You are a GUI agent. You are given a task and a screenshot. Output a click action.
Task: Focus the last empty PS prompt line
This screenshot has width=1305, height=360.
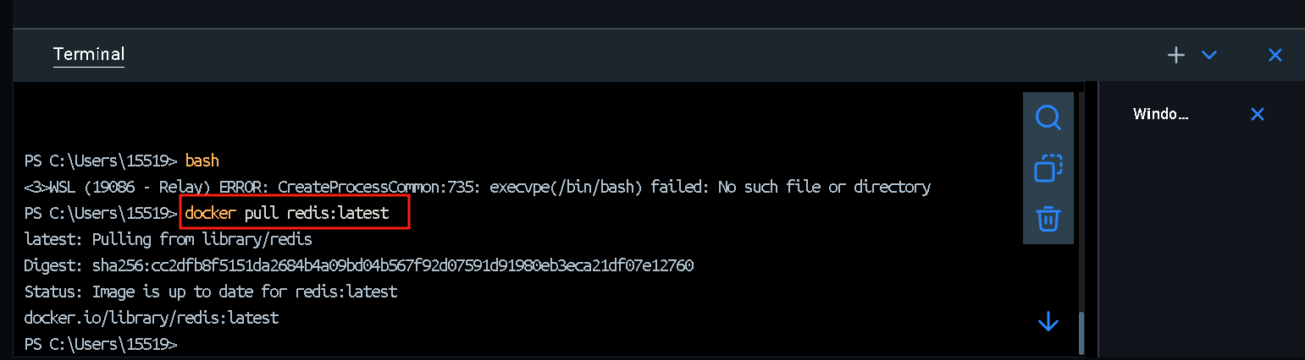[102, 345]
